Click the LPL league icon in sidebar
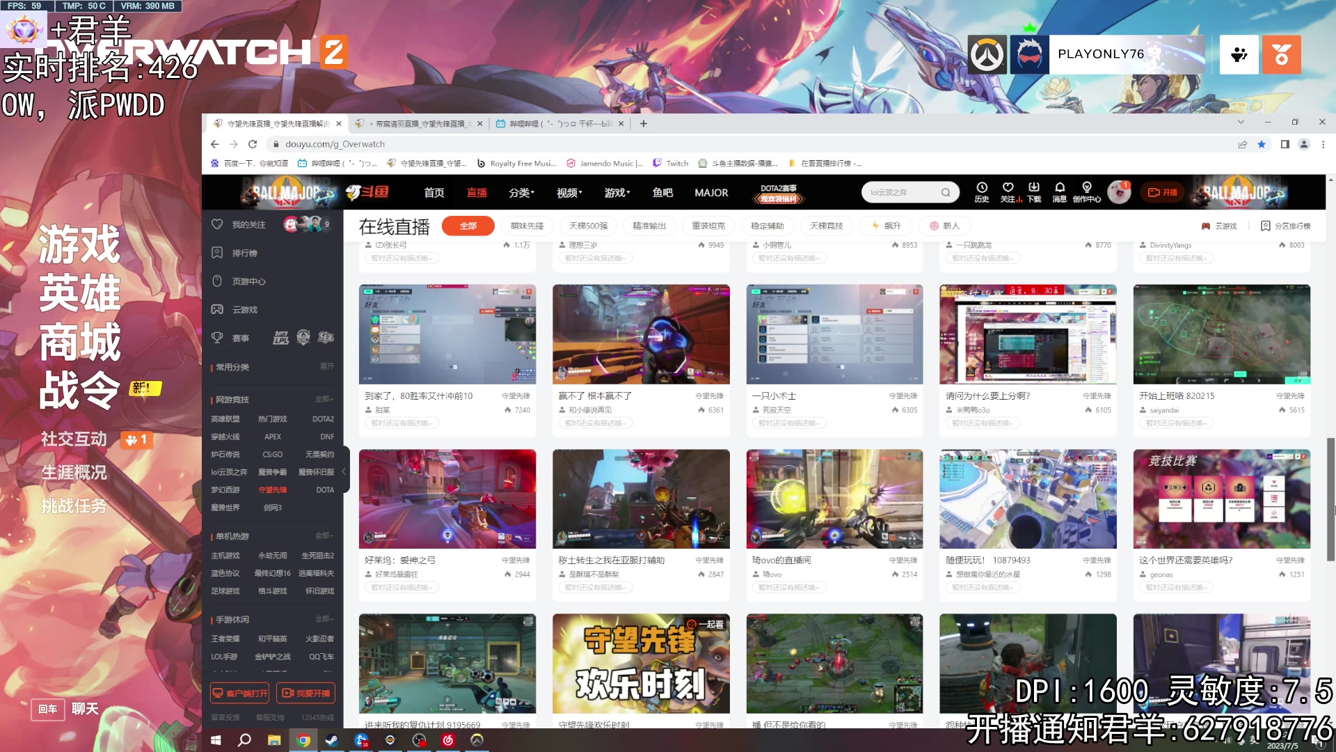 click(x=280, y=338)
